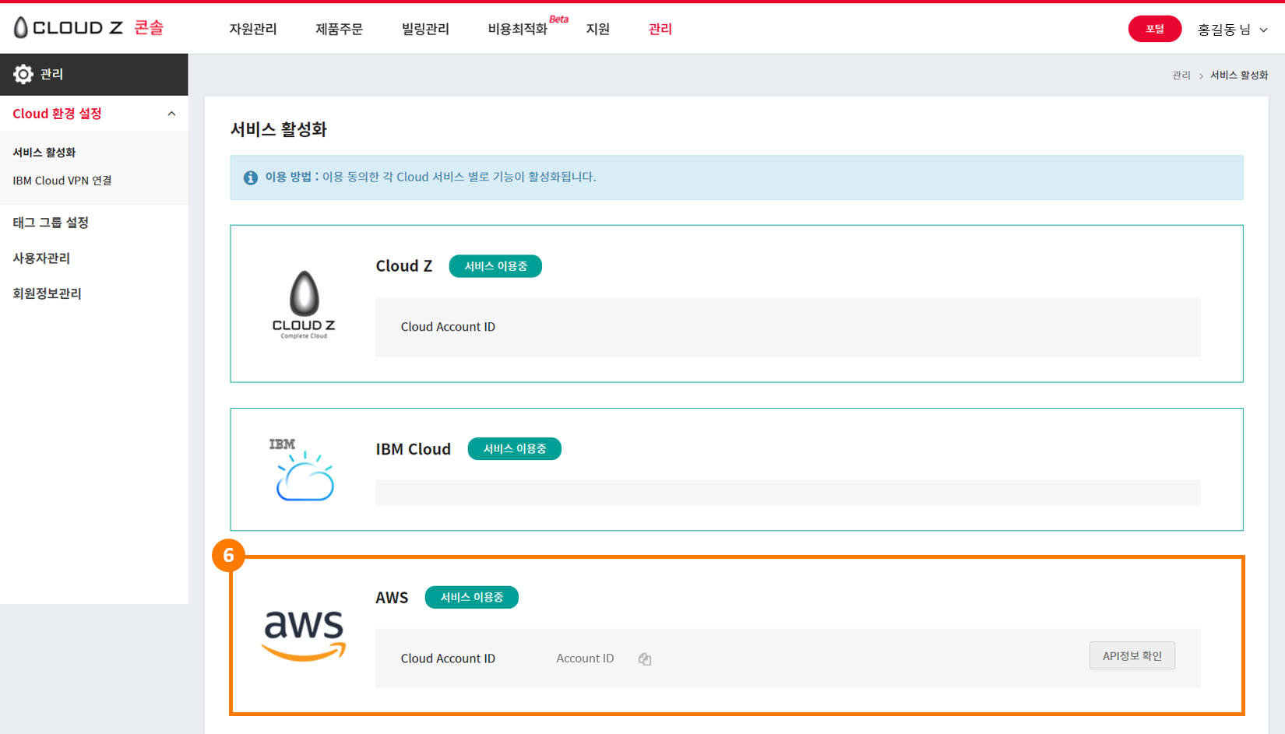Click the red 포털 button
1285x734 pixels.
(1155, 29)
